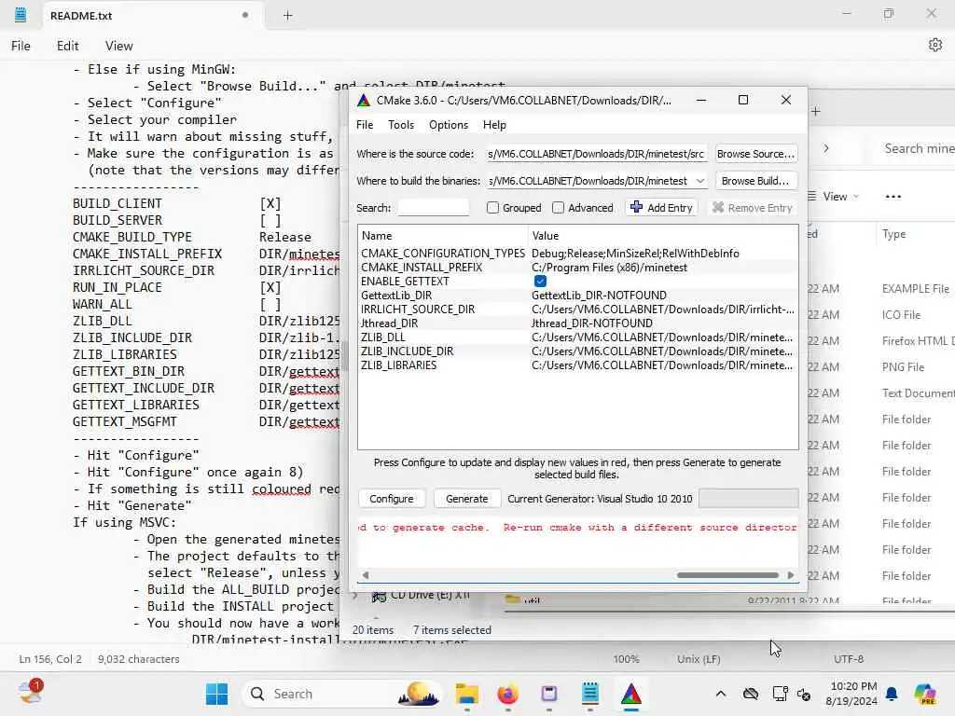Viewport: 955px width, 716px height.
Task: Click the CMake logo in title bar
Action: pos(364,101)
